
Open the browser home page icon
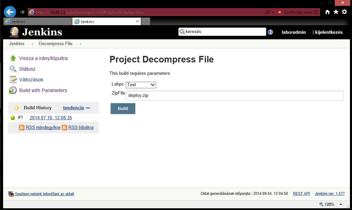pyautogui.click(x=328, y=12)
